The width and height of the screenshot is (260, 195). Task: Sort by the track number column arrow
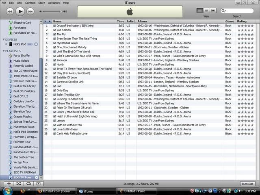click(50, 21)
